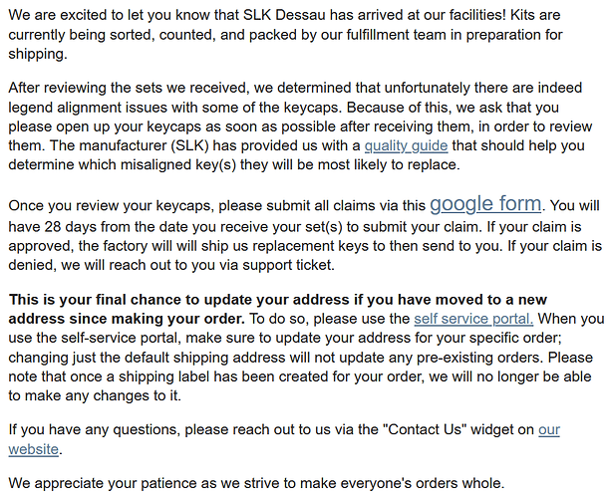Click the word "shipping." ending the first paragraph
Image resolution: width=610 pixels, height=498 pixels.
coord(38,54)
